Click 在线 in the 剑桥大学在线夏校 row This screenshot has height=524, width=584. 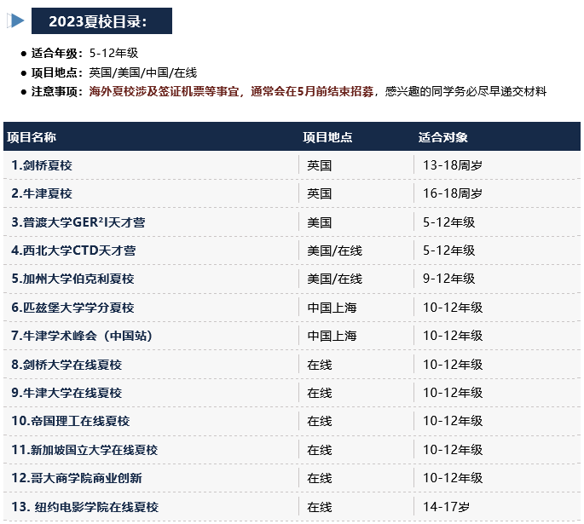pos(319,365)
